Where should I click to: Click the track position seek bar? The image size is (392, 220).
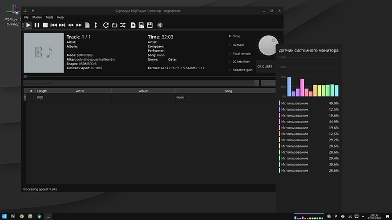tap(149, 77)
